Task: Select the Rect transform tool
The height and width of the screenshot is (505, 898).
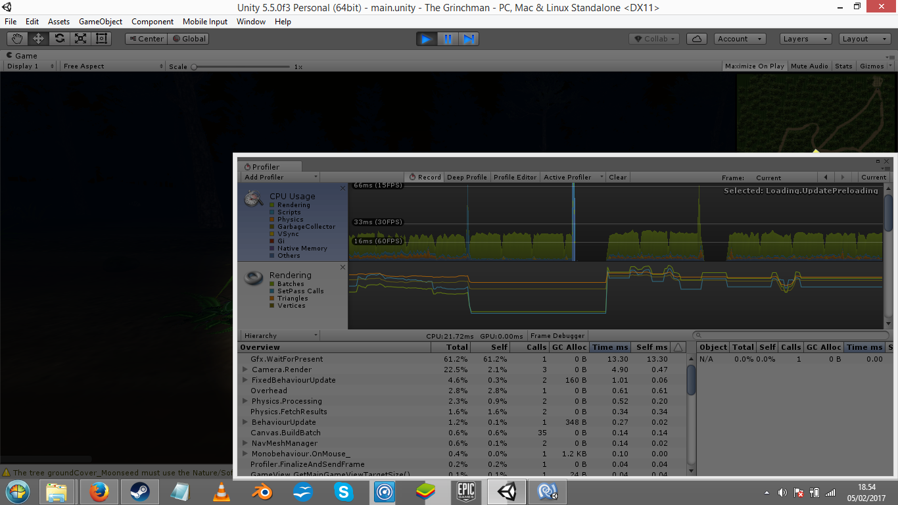Action: pyautogui.click(x=101, y=39)
